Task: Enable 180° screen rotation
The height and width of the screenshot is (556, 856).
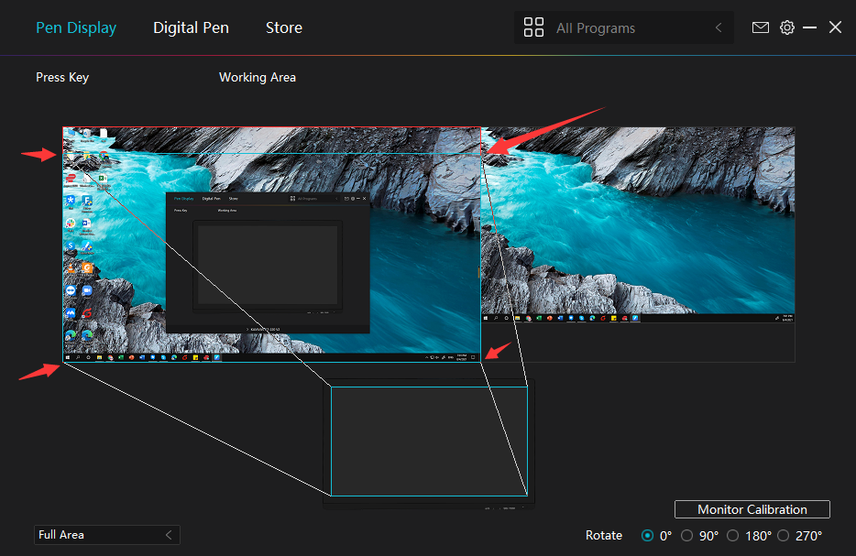Action: click(x=733, y=535)
